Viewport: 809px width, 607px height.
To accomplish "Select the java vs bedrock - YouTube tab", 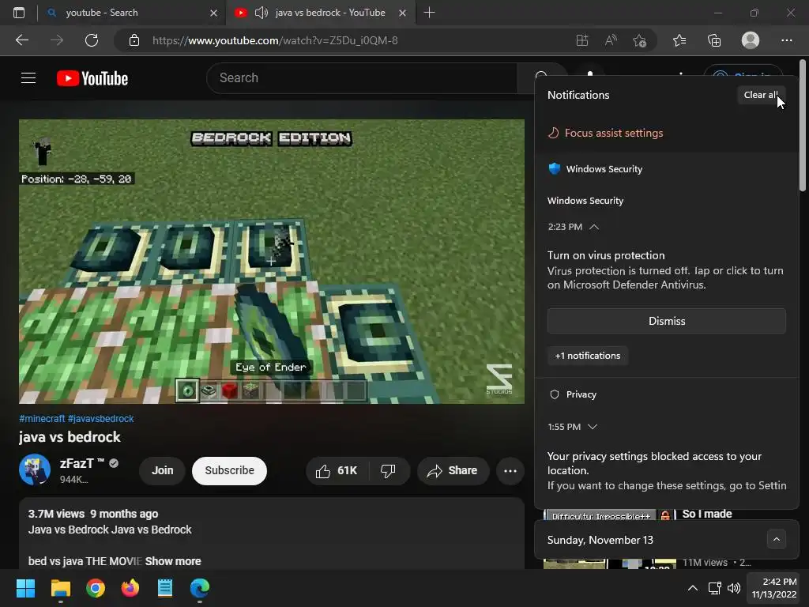I will pos(320,13).
